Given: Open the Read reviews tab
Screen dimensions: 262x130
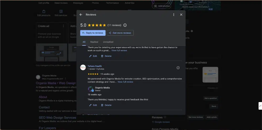Looking at the screenshot, I should [61, 3].
